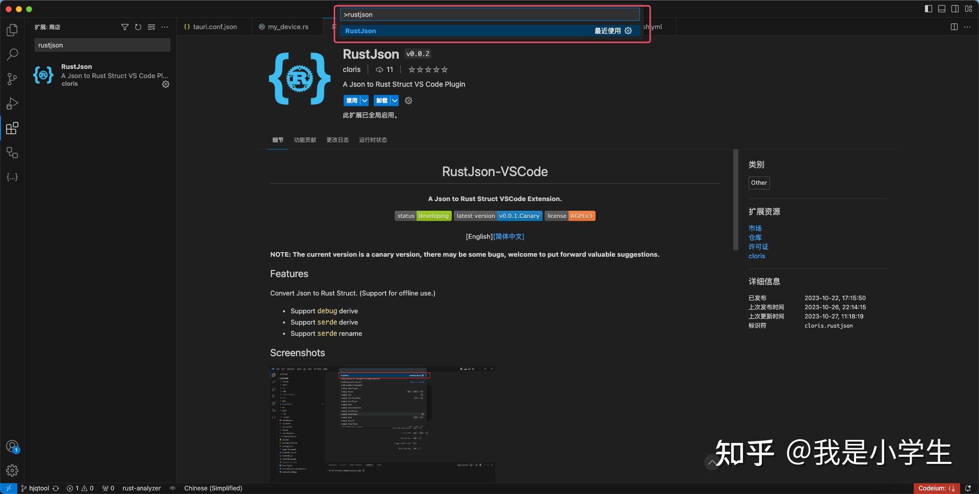This screenshot has width=979, height=494.
Task: Filter the extension search results
Action: 125,27
